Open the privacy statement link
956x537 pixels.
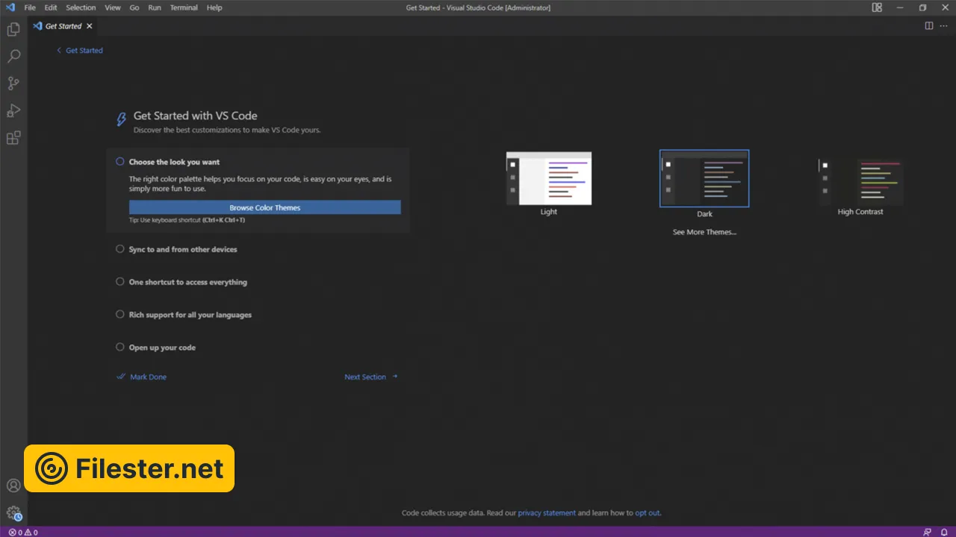[547, 513]
